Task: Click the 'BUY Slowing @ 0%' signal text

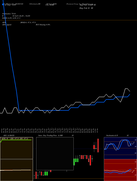Action: click(43, 25)
